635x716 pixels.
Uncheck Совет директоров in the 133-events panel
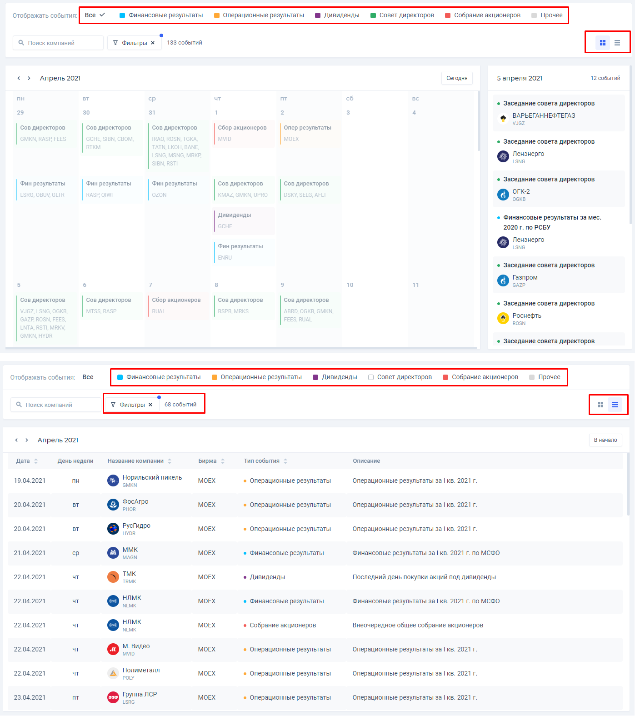tap(373, 15)
